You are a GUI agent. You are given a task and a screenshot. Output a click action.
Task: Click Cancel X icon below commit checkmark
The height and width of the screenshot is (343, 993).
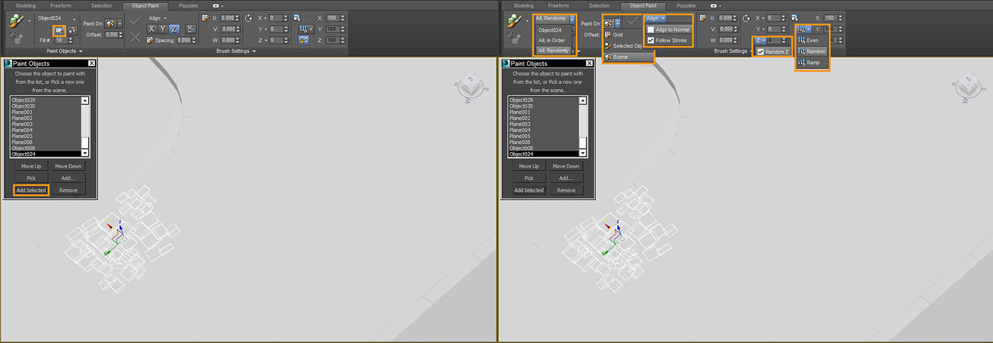pyautogui.click(x=136, y=36)
